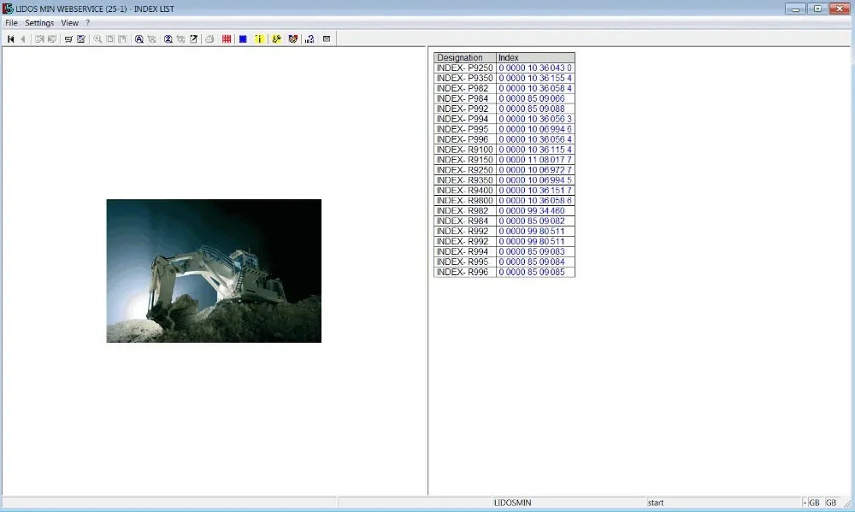The width and height of the screenshot is (855, 512).
Task: Click the print icon in toolbar
Action: (209, 38)
